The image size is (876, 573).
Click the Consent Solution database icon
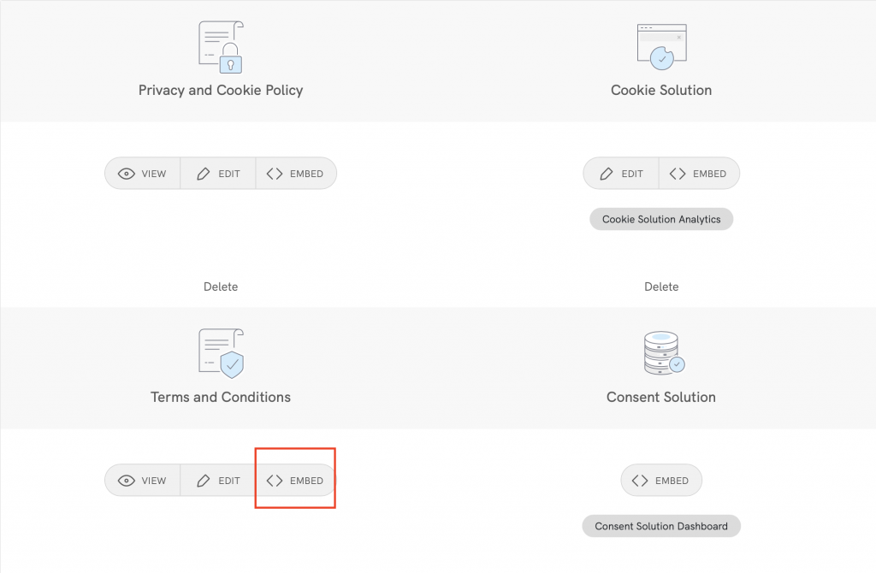660,351
